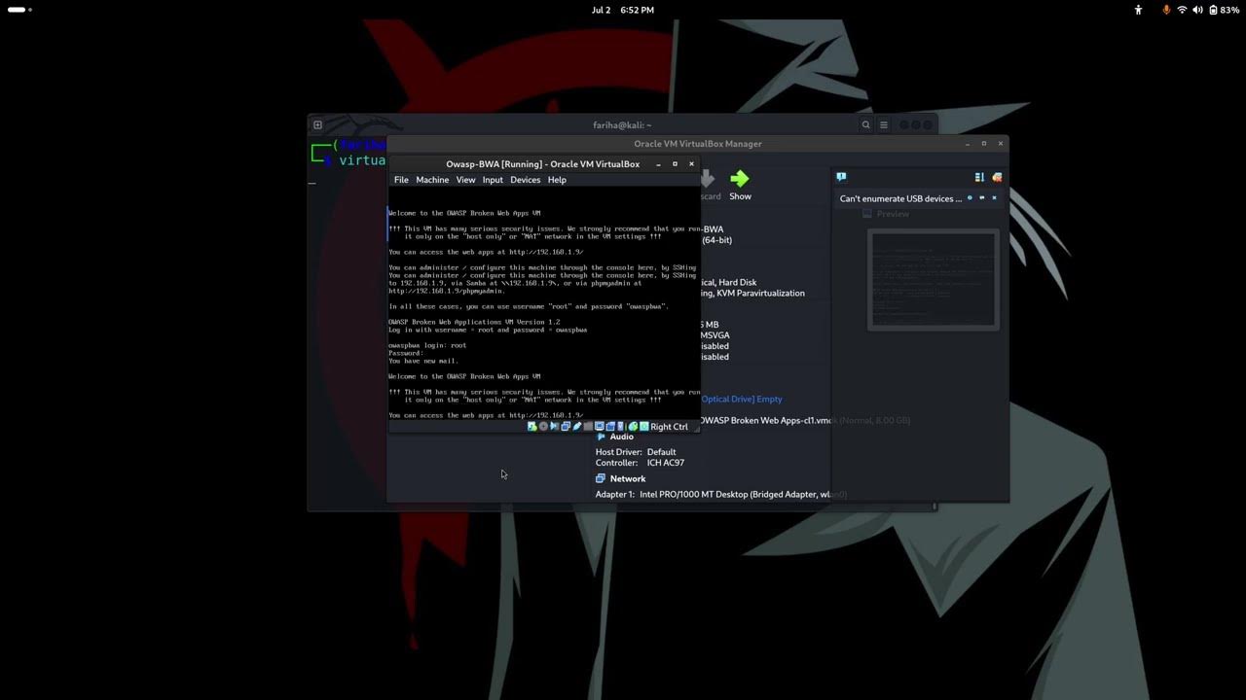
Task: Open File menu in Owasp-BWA VM window
Action: point(401,180)
